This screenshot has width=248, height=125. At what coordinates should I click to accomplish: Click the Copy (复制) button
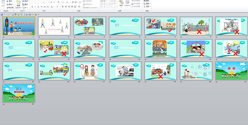click(x=10, y=4)
